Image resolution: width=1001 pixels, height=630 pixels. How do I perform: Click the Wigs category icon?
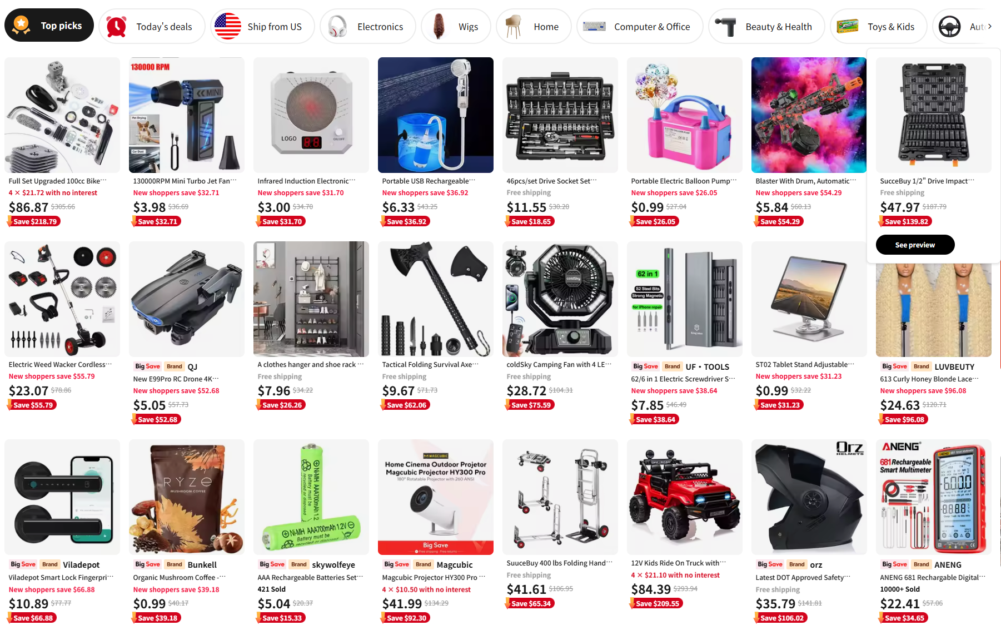pos(439,26)
